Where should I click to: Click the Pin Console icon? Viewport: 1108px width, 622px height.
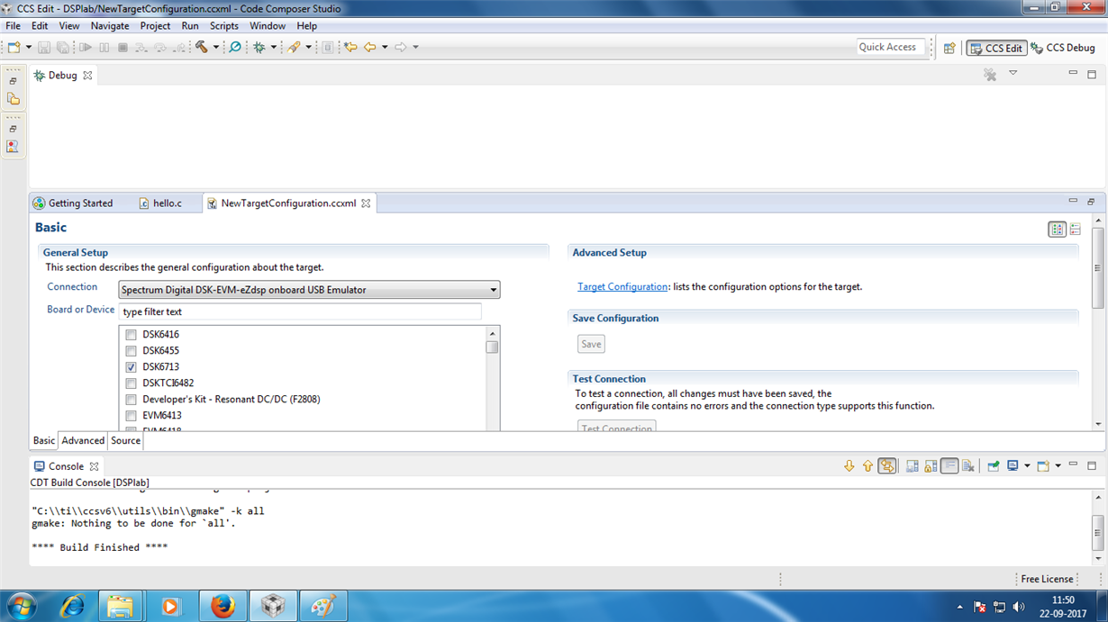[993, 466]
